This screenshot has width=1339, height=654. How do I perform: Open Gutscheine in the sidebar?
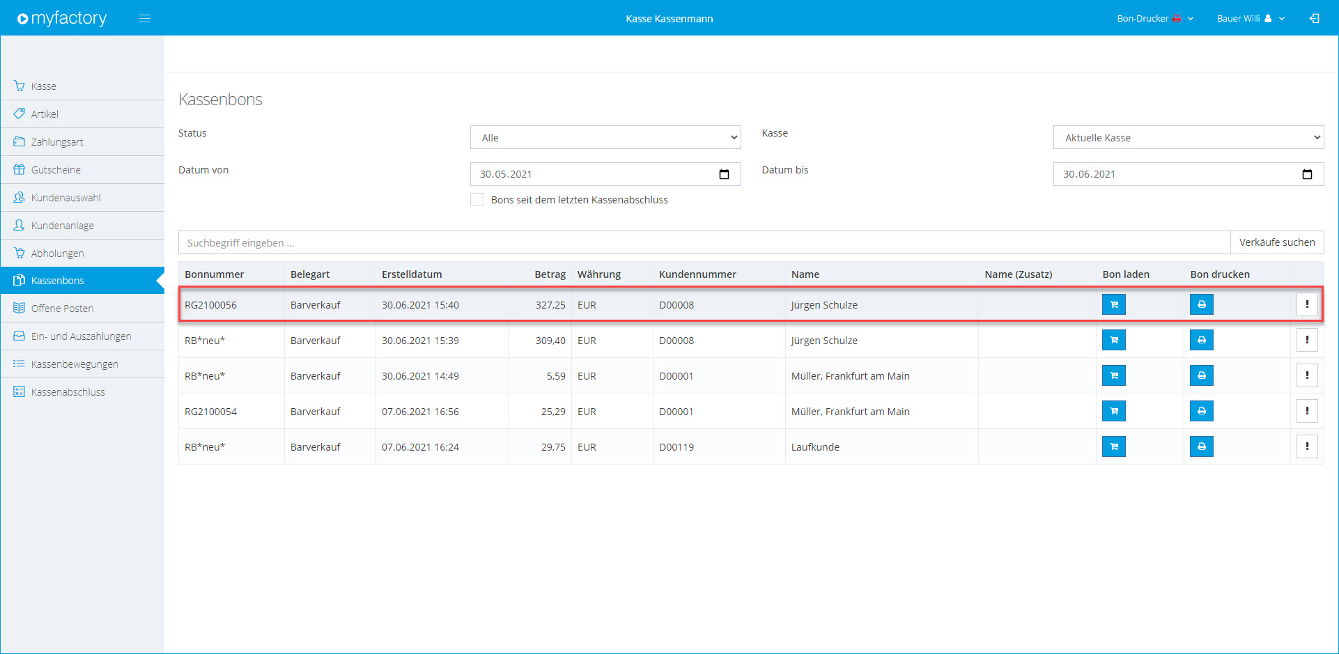click(x=82, y=170)
